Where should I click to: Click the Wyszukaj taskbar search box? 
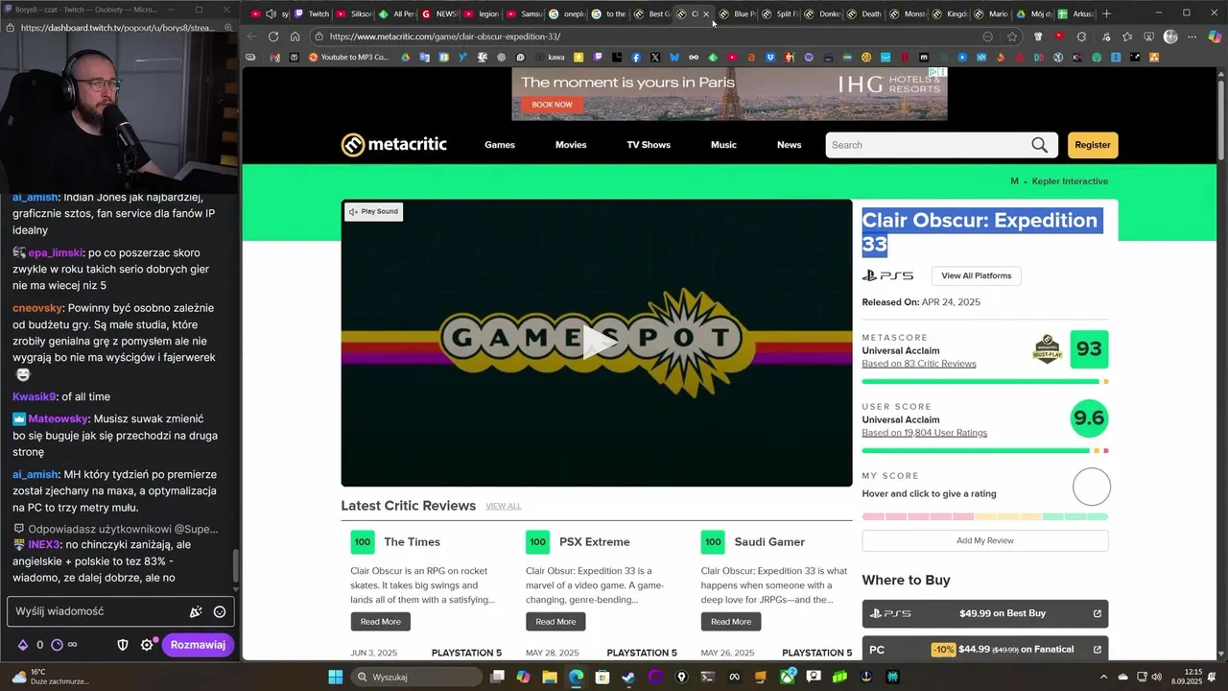click(415, 677)
